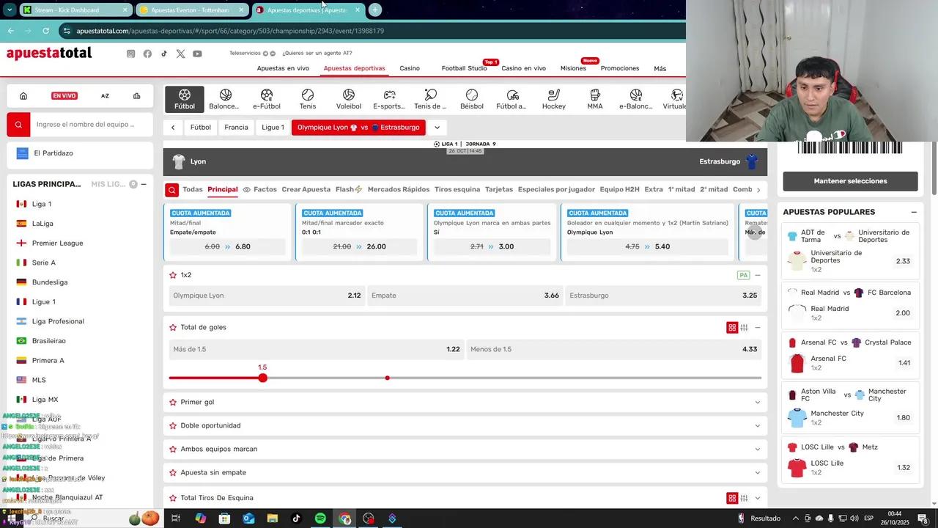The height and width of the screenshot is (528, 938).
Task: Select the Tenis de mesa sport icon
Action: 430,100
